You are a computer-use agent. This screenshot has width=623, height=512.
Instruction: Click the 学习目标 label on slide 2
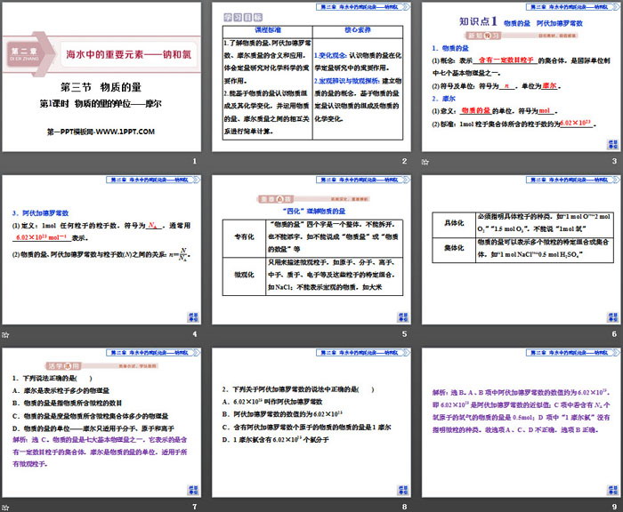point(243,17)
